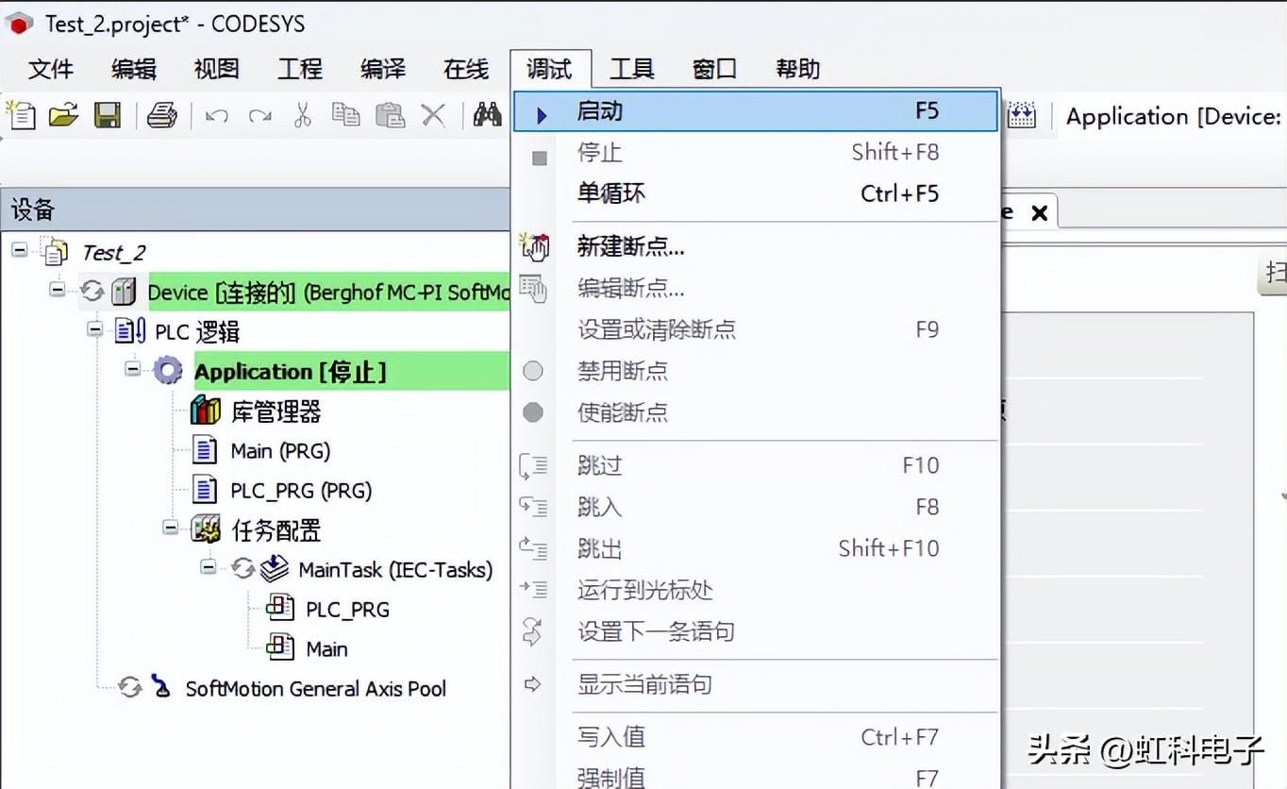This screenshot has width=1287, height=789.
Task: Choose 跳过 step over entry
Action: coord(756,465)
